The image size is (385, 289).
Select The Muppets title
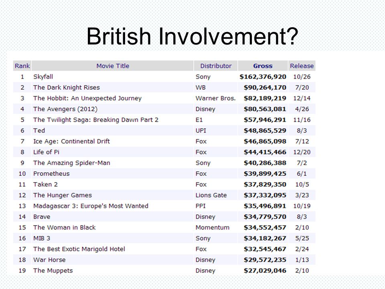[x=53, y=271]
